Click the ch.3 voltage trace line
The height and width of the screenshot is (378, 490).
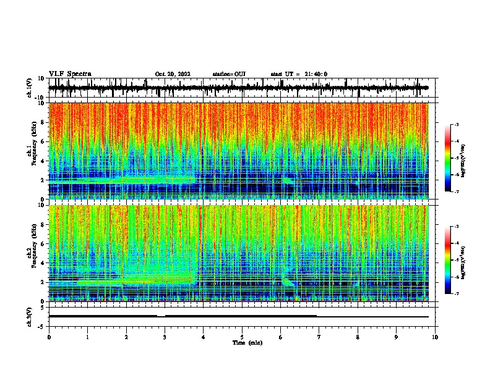pos(238,317)
